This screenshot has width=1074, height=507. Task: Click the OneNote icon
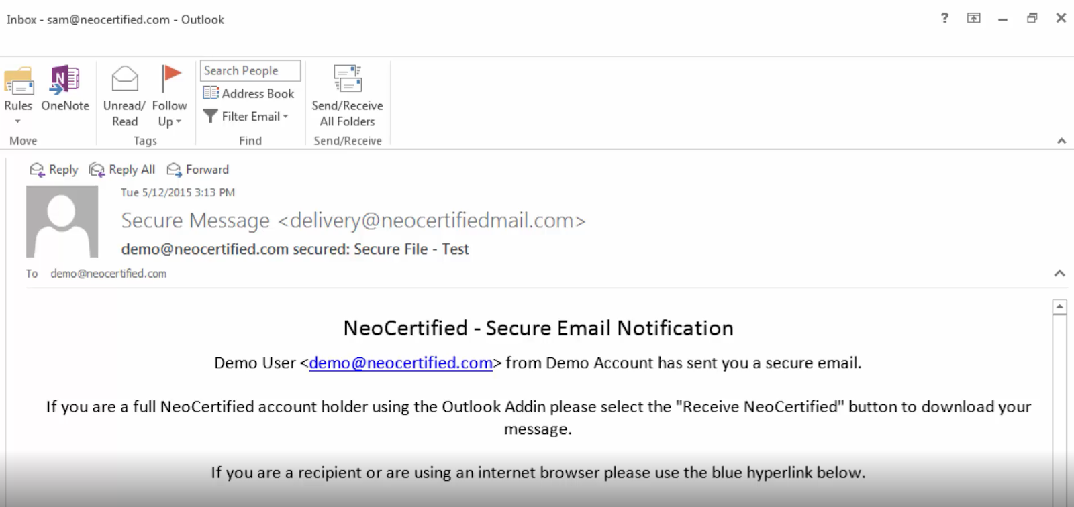[64, 81]
